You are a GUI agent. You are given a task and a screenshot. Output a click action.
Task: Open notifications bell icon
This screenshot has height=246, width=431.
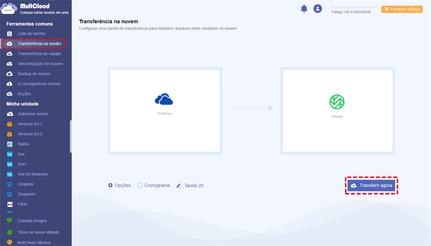coord(304,9)
